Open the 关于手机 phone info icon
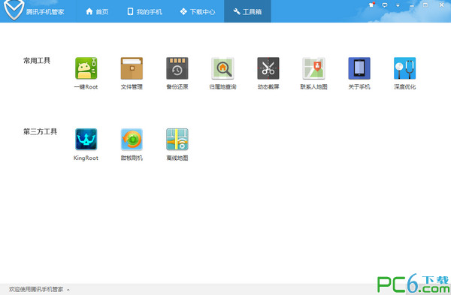This screenshot has width=451, height=295. [x=359, y=68]
